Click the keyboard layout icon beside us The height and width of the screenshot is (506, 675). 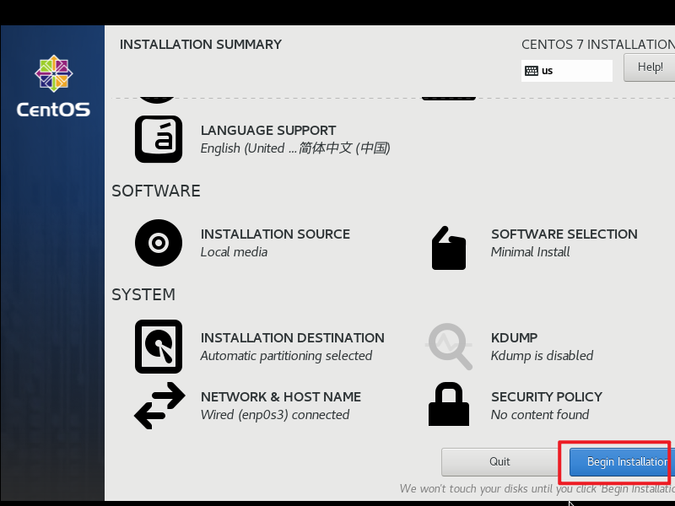532,71
